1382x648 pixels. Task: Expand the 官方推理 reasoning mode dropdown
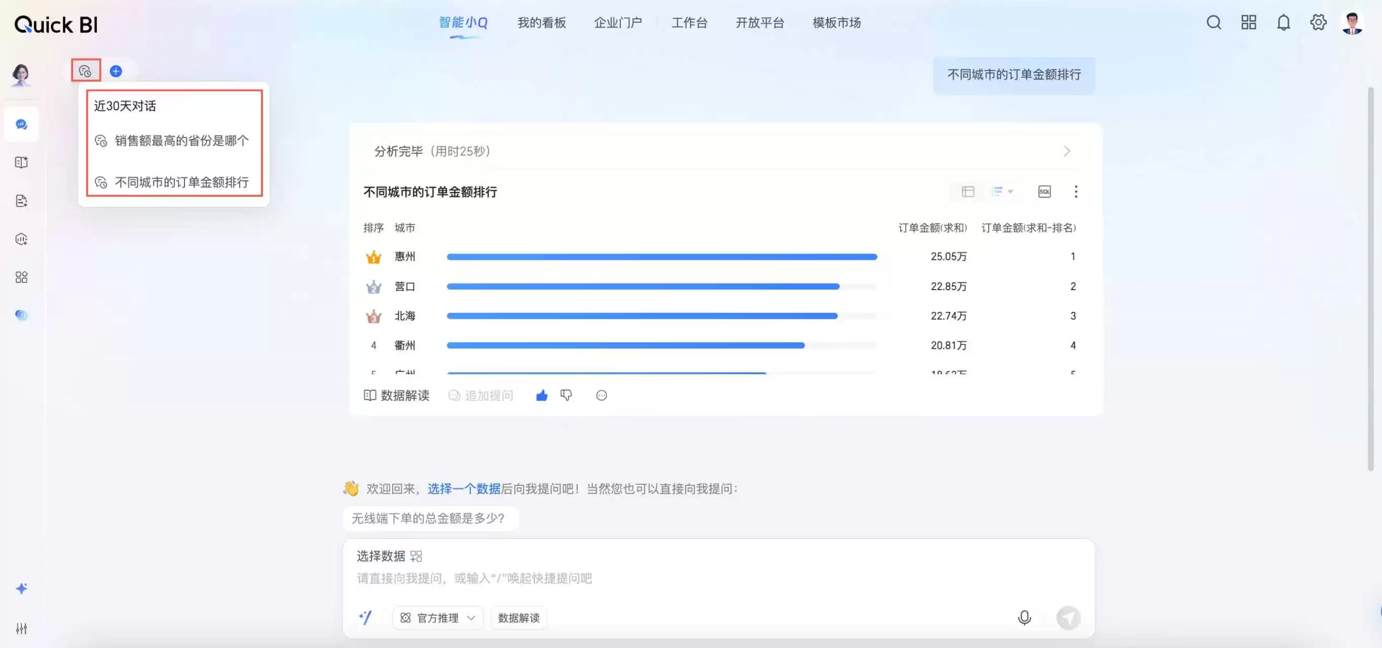tap(438, 618)
